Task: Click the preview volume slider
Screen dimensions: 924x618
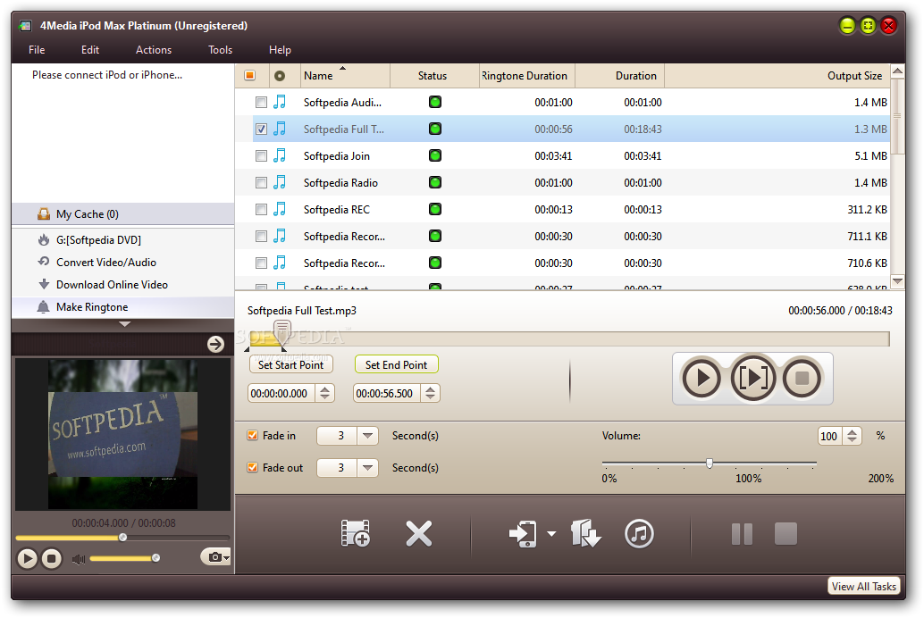Action: click(x=123, y=558)
